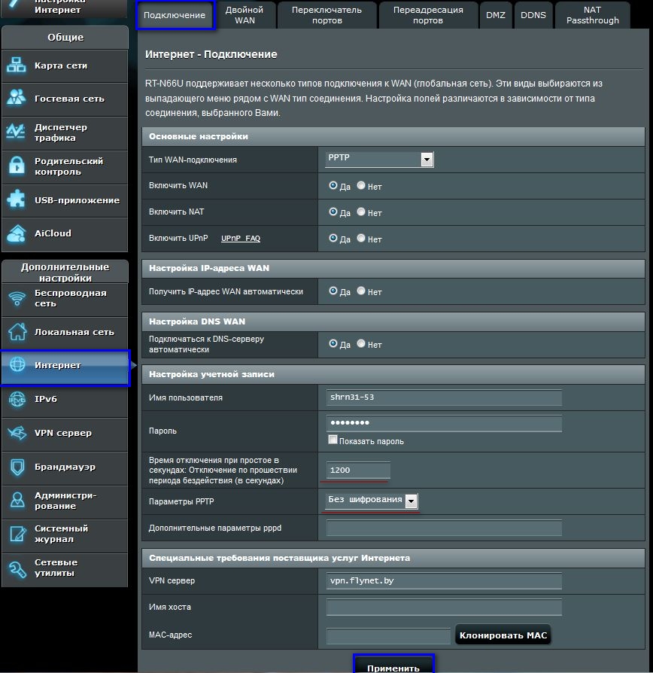Click the Гостевая сеть guest network icon
This screenshot has height=673, width=653.
coord(17,98)
